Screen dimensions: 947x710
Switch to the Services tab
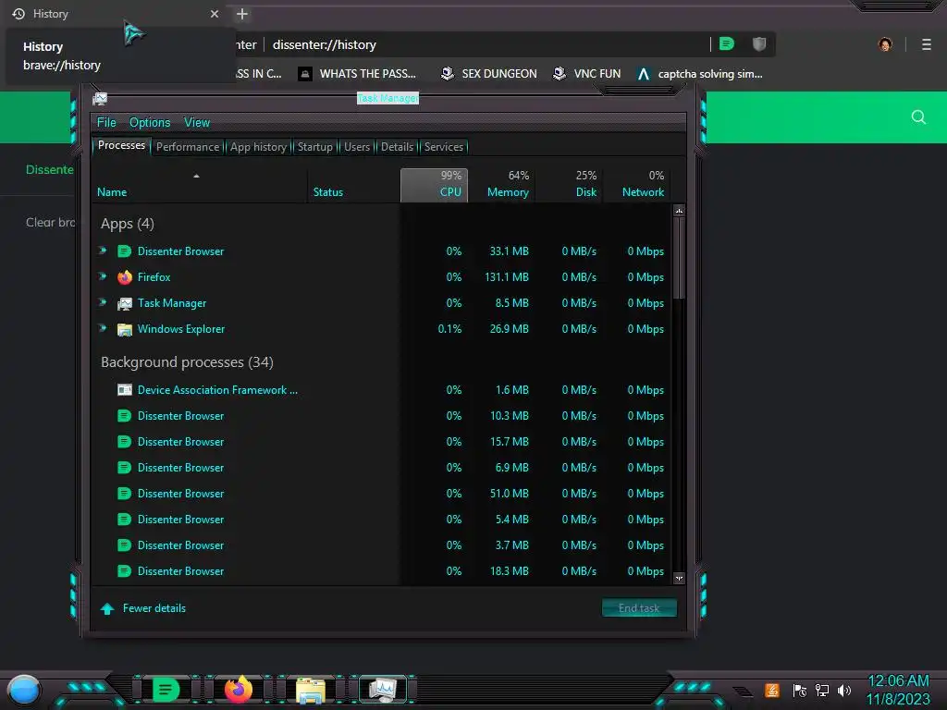(443, 147)
